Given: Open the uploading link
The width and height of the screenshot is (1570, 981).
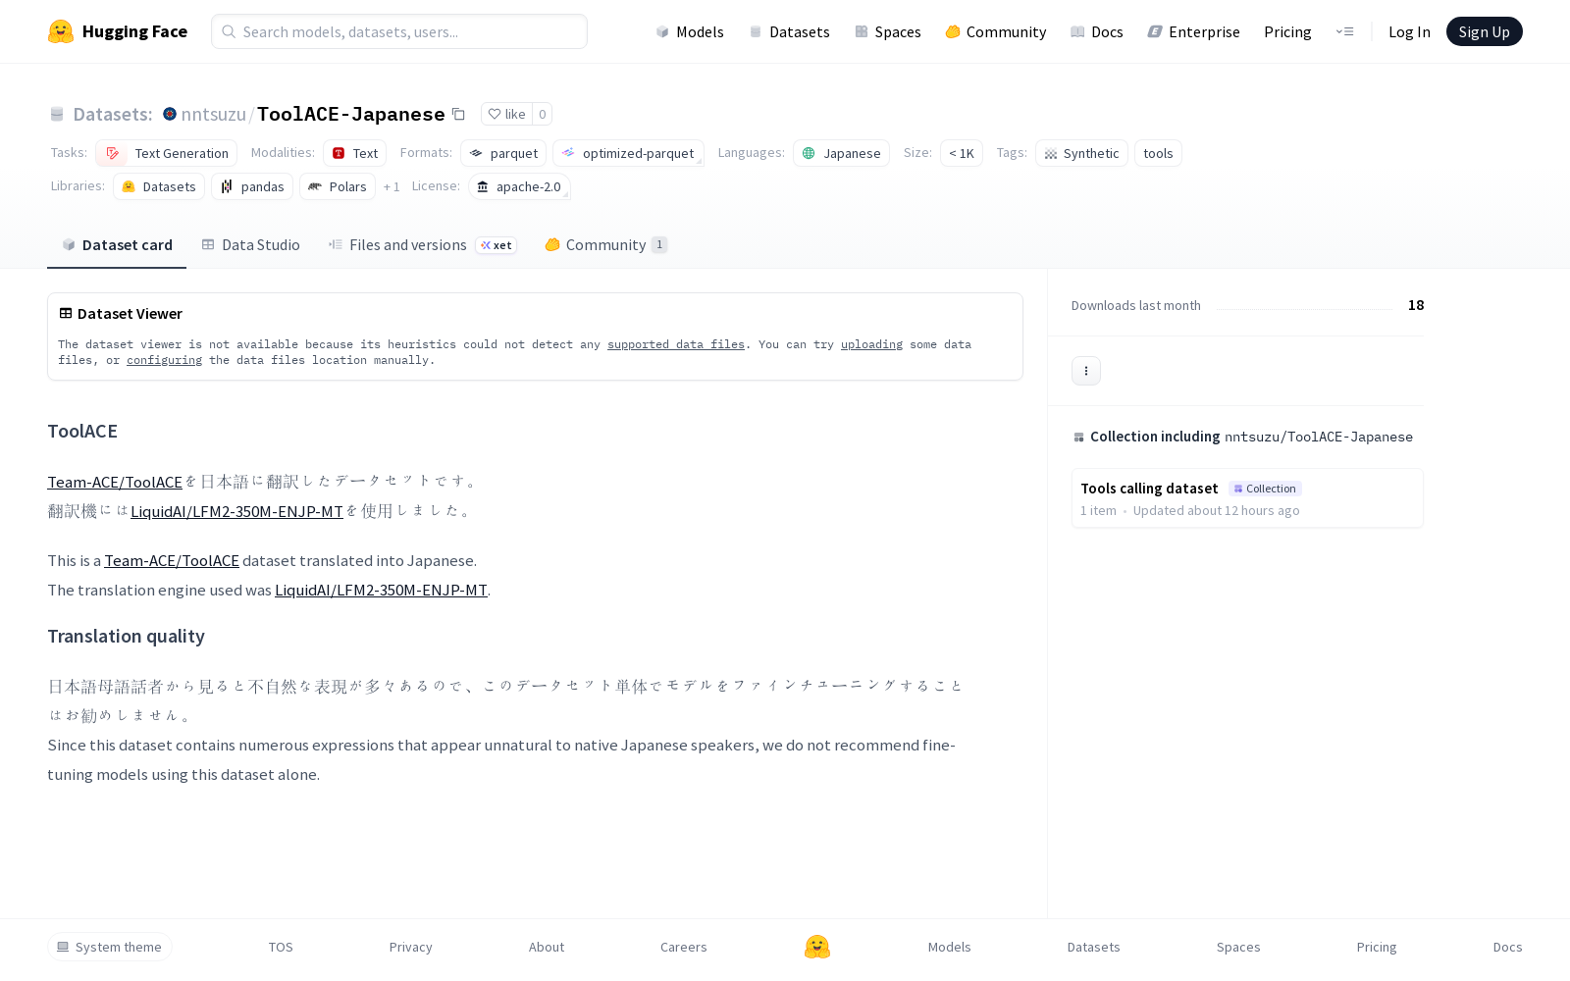Looking at the screenshot, I should (871, 344).
